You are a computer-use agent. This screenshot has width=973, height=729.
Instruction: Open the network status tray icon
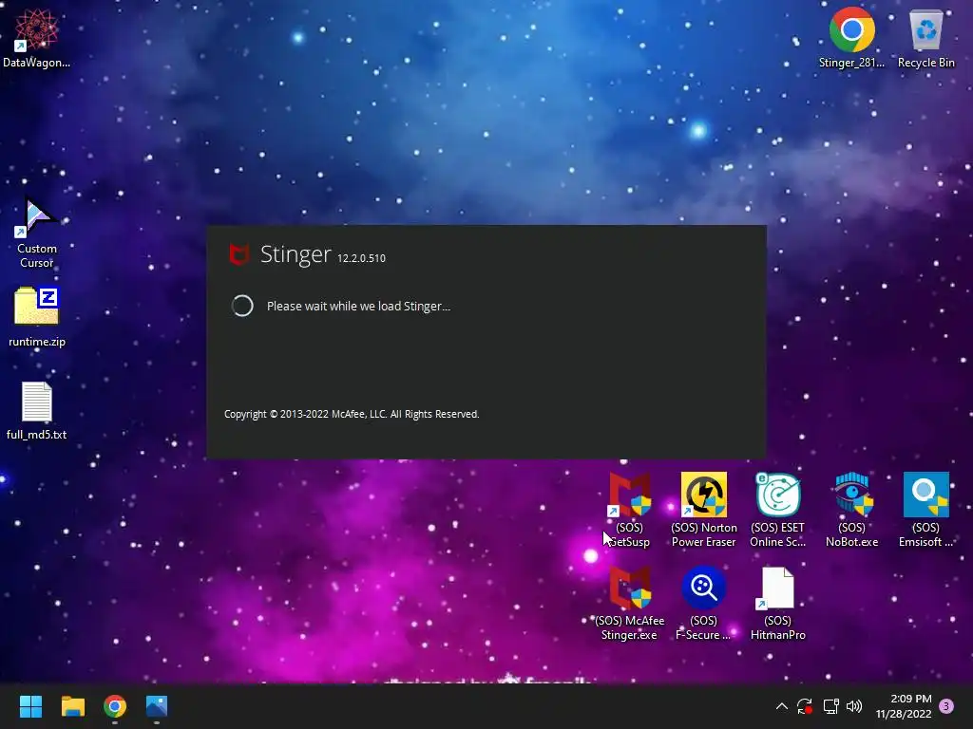(830, 706)
